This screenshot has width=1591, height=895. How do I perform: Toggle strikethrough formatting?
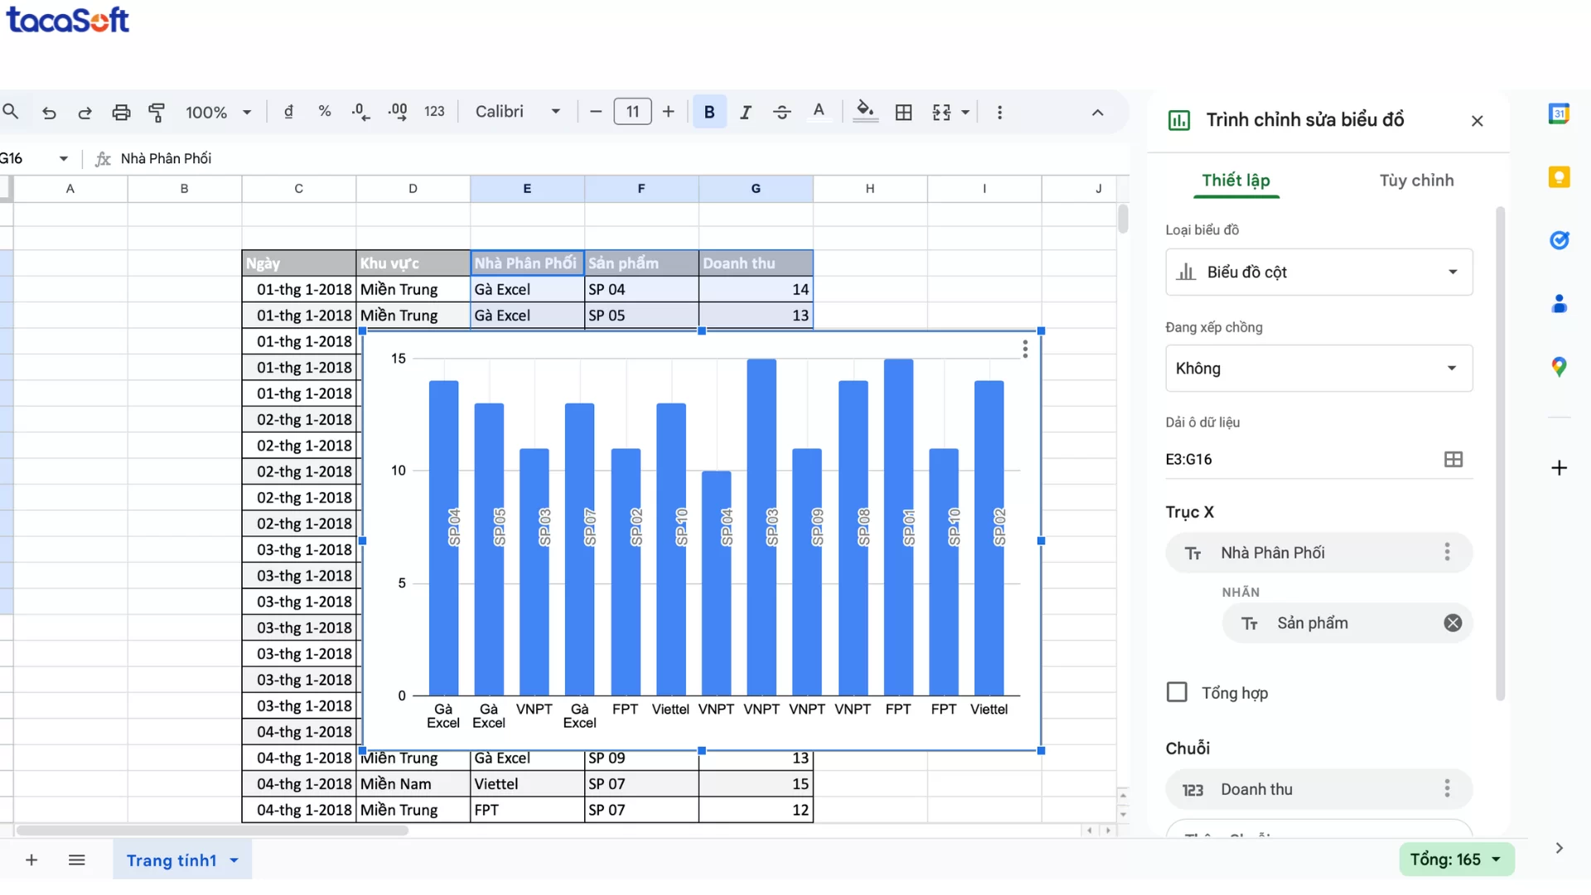click(x=781, y=112)
